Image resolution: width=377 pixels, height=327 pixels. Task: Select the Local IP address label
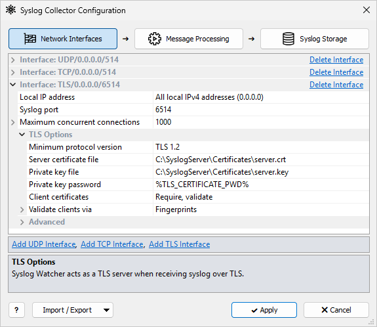[x=47, y=97]
